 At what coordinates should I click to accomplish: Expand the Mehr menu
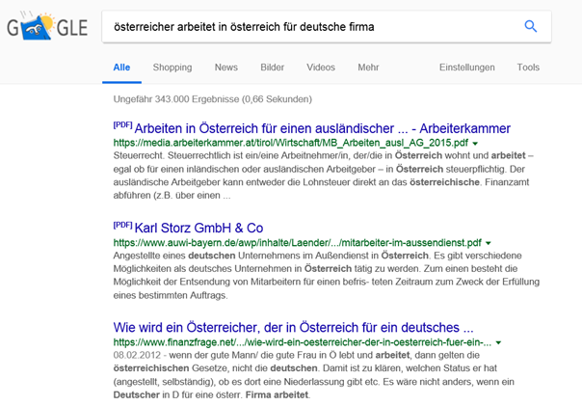(x=368, y=68)
